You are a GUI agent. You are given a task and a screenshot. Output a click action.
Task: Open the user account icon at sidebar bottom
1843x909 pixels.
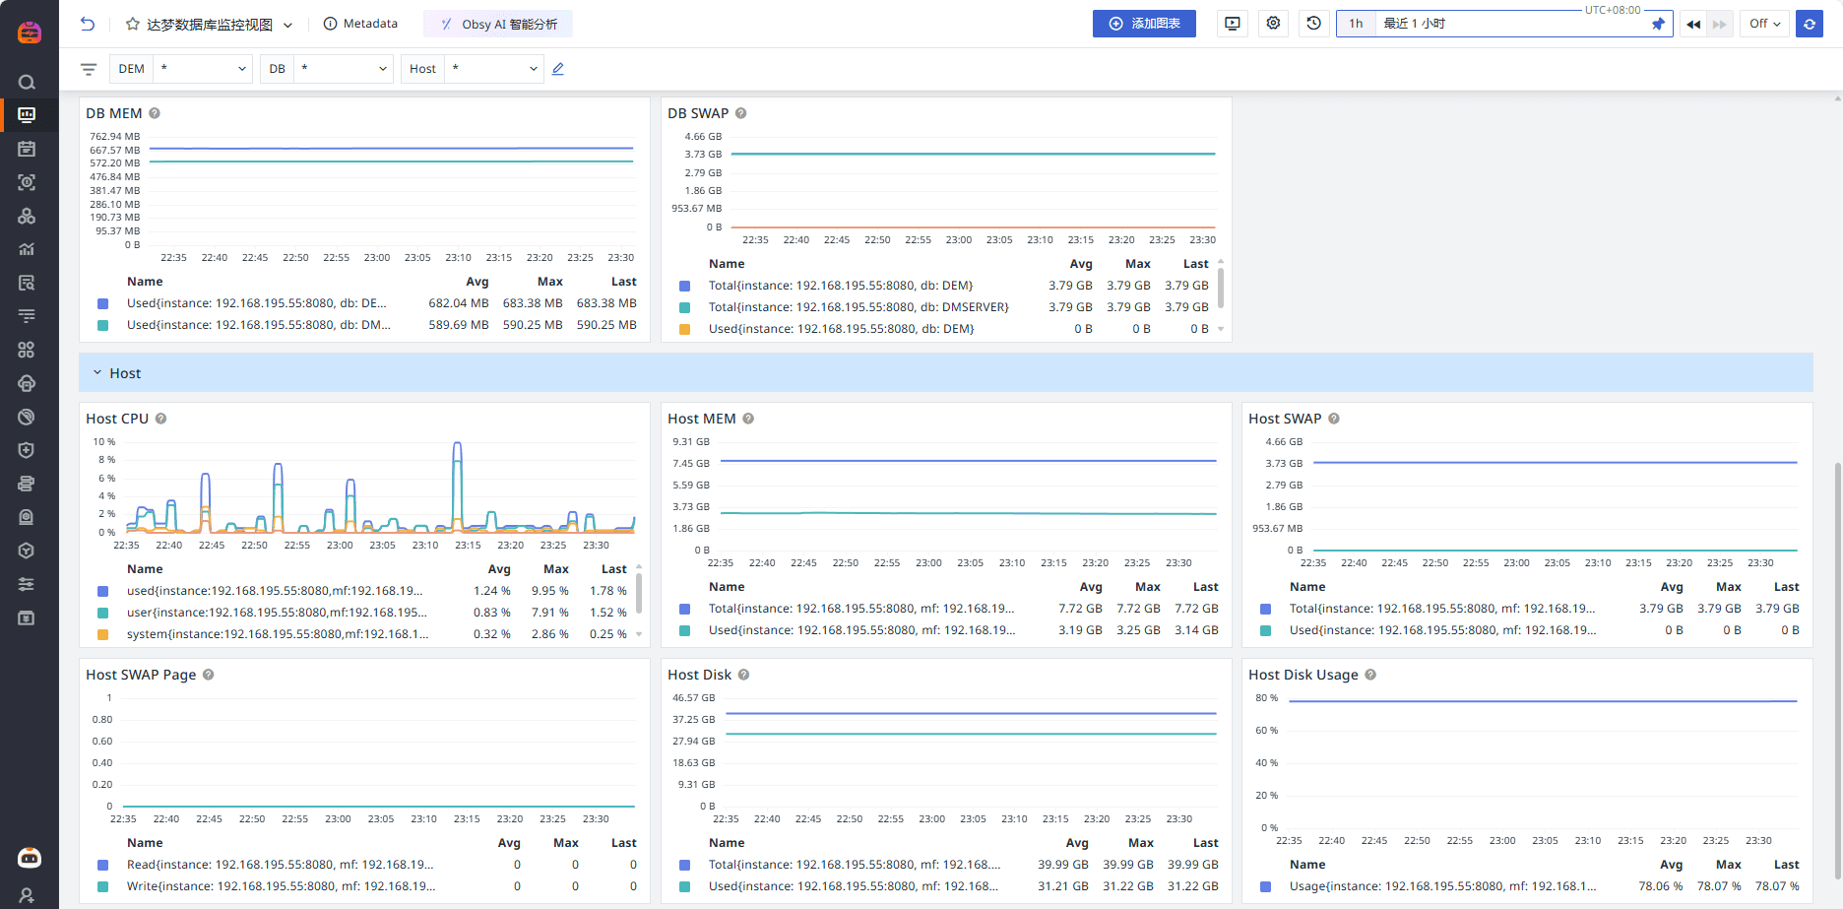tap(27, 896)
